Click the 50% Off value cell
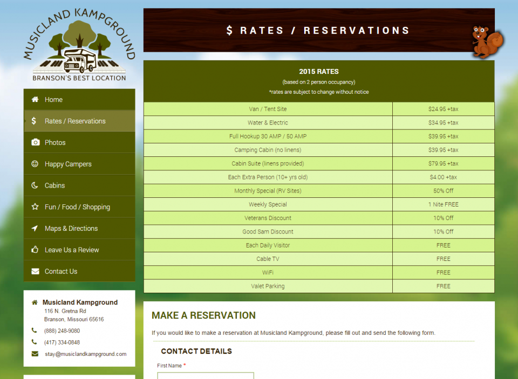The image size is (518, 379). (x=444, y=191)
